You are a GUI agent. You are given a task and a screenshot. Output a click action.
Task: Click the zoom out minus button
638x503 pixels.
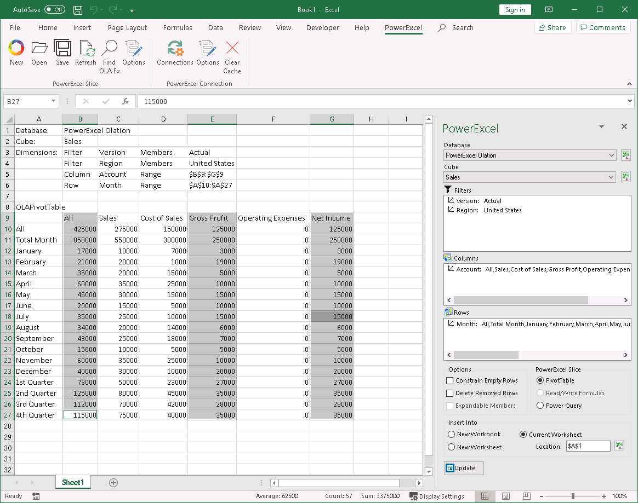542,496
